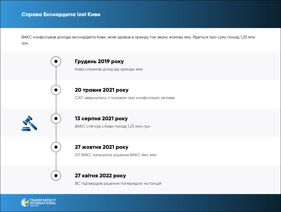The image size is (281, 212).
Task: Select the 27 жовтня 2021 timeline marker
Action: point(56,147)
